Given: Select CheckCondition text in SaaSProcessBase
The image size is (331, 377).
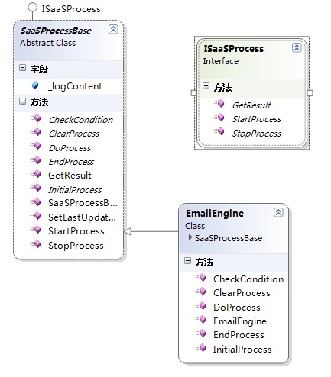Looking at the screenshot, I should click(x=81, y=120).
